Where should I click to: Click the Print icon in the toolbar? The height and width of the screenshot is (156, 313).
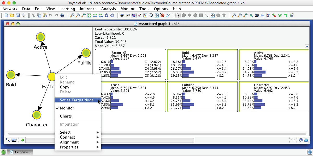[23, 15]
